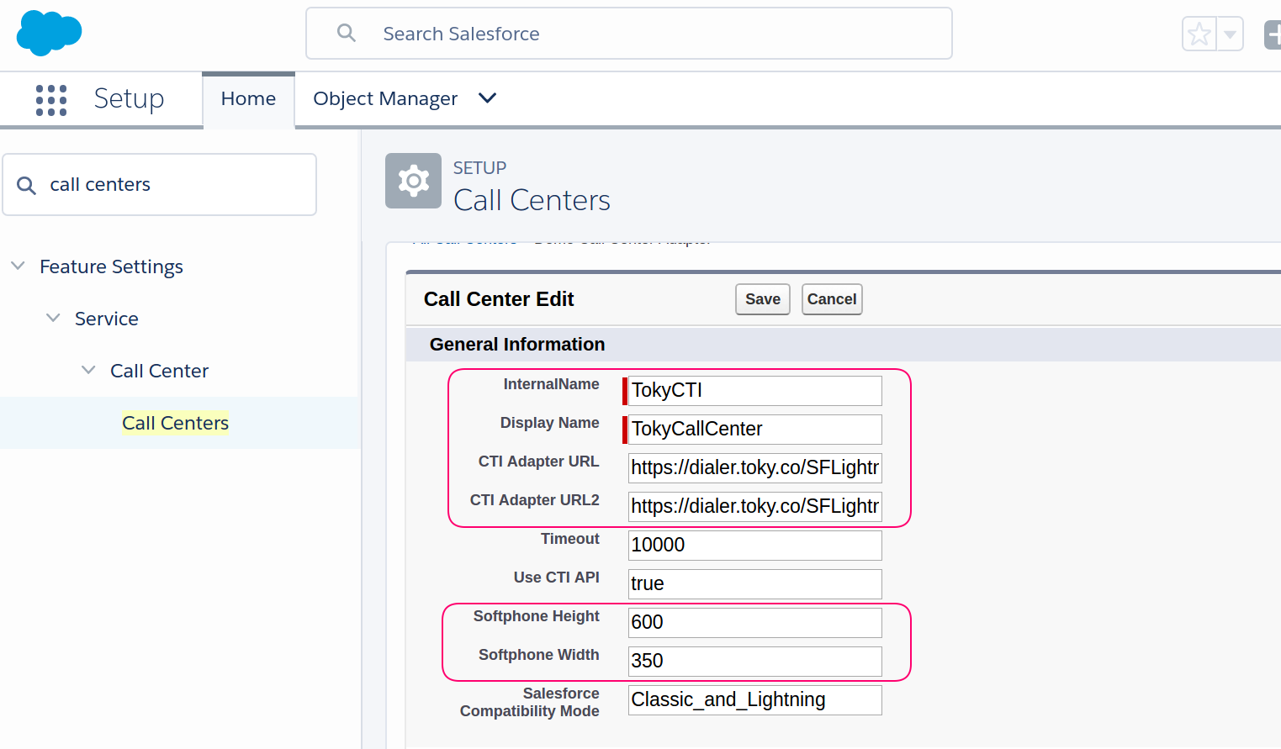Viewport: 1281px width, 749px height.
Task: Collapse the Feature Settings tree section
Action: pyautogui.click(x=18, y=266)
